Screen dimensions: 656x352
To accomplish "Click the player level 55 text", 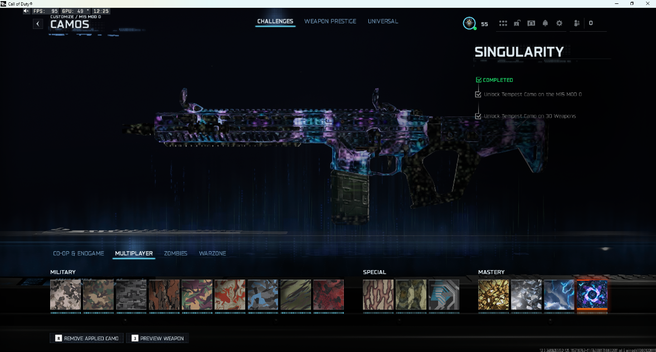I will click(484, 25).
